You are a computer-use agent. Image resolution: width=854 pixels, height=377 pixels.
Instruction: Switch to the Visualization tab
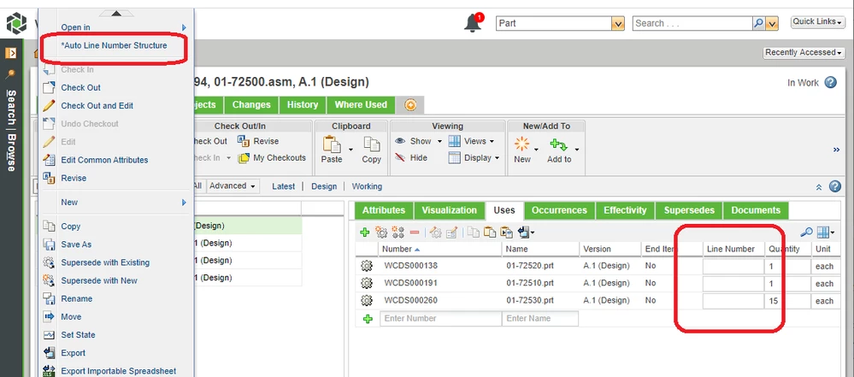click(450, 210)
